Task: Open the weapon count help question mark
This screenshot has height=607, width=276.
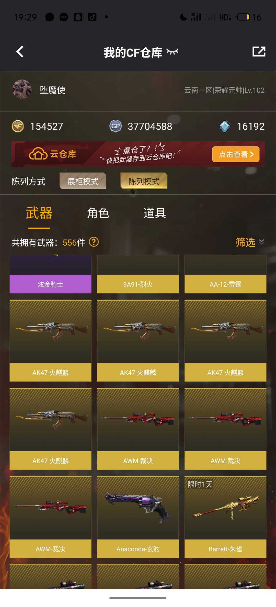Action: tap(94, 242)
